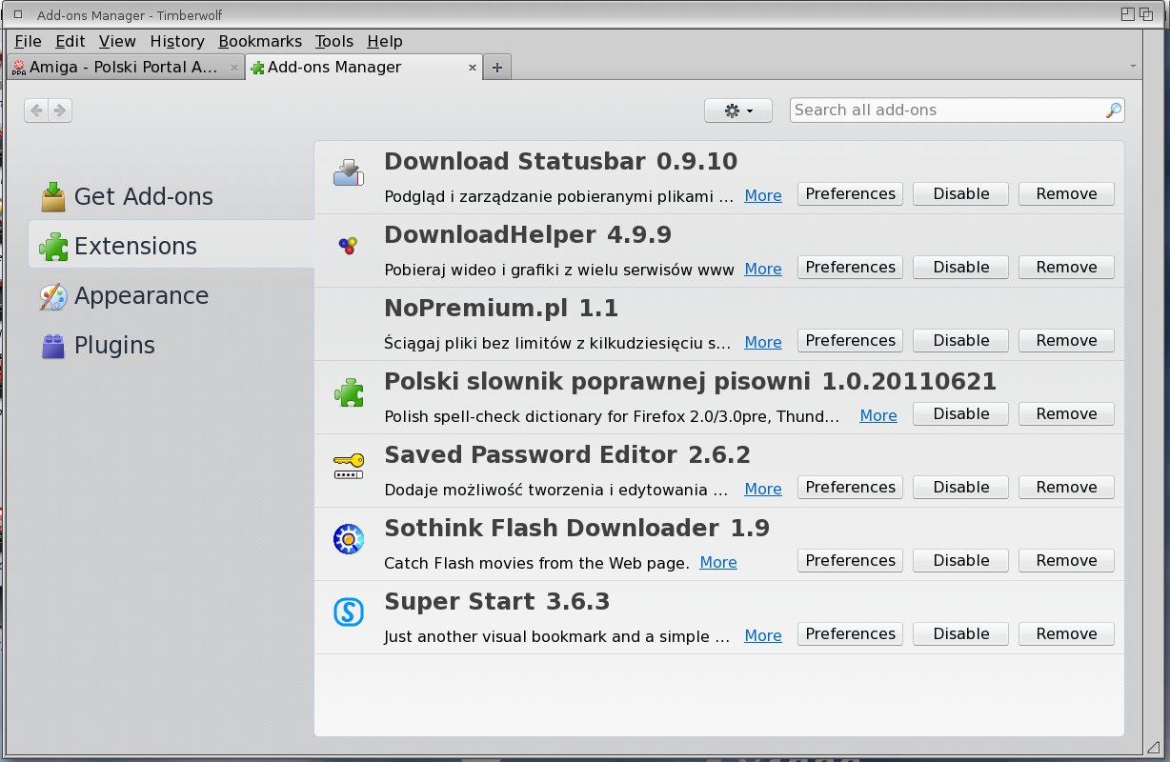Viewport: 1170px width, 762px height.
Task: Switch to the Amiga - Polski Portal tab
Action: click(127, 67)
